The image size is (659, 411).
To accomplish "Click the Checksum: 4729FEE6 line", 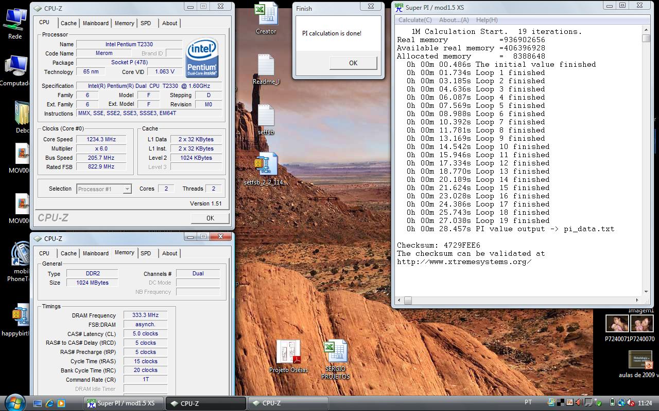I will [x=439, y=245].
